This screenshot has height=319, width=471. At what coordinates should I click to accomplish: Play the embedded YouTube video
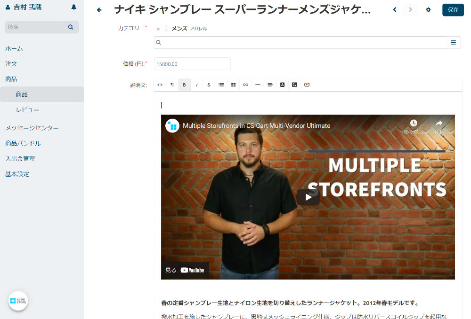pos(308,197)
